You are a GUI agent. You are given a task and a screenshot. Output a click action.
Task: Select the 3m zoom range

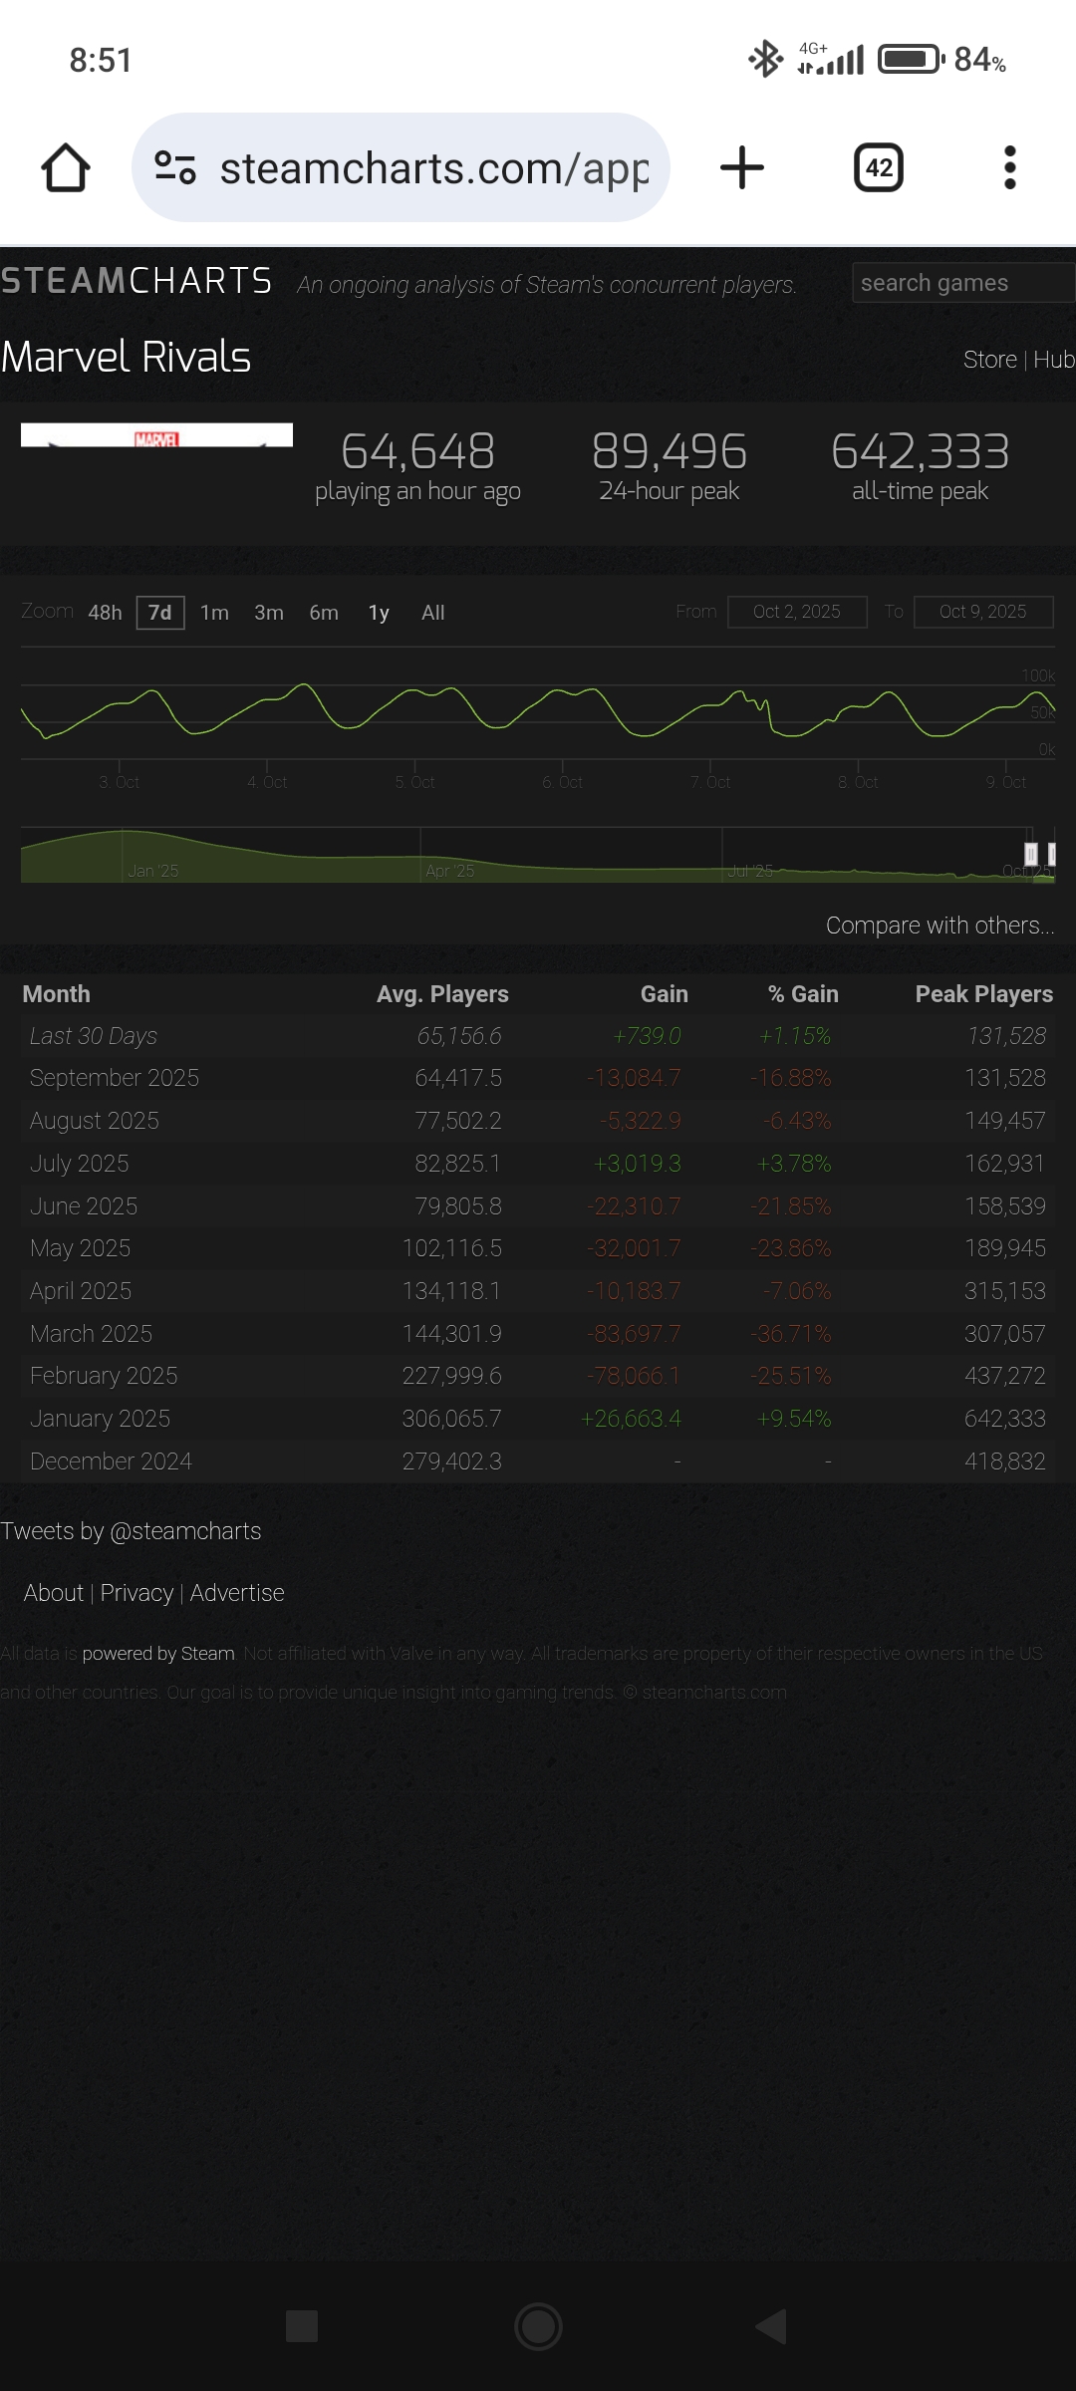coord(269,613)
